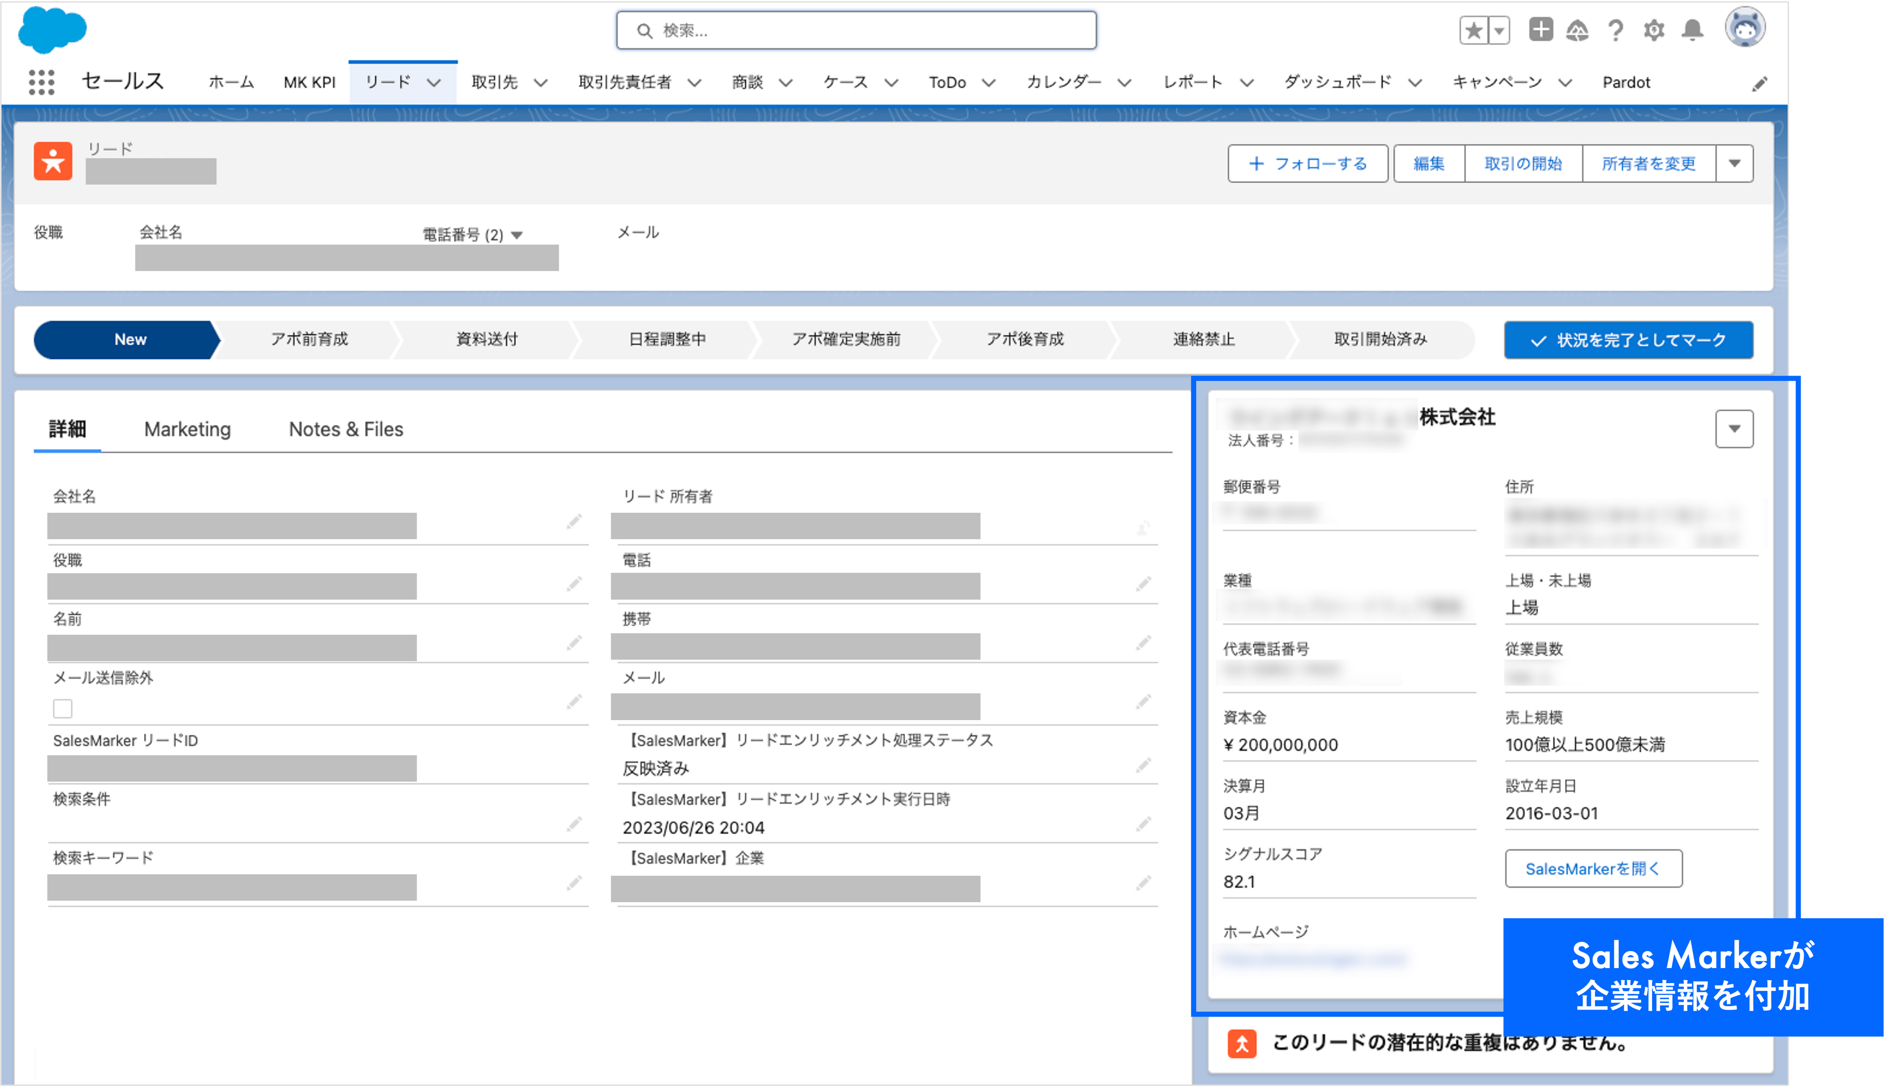Screen dimensions: 1885x1086
Task: Open the setup gear icon
Action: click(1654, 30)
